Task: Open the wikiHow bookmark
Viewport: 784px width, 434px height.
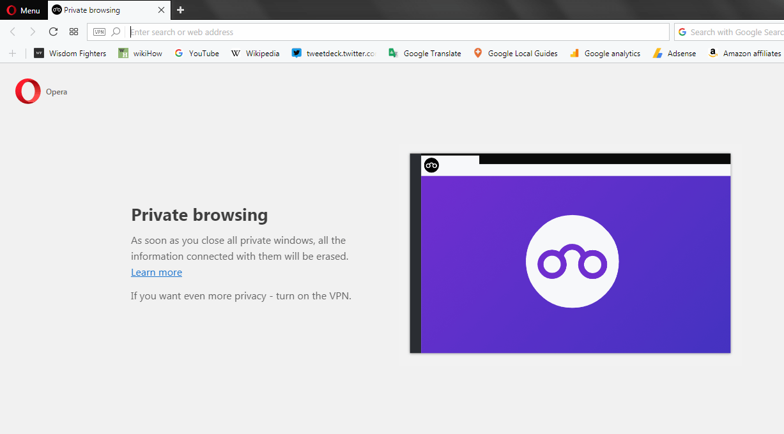Action: click(x=141, y=54)
